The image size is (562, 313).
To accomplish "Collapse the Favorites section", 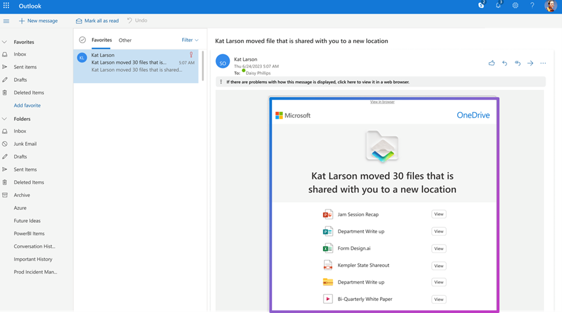I will 5,42.
